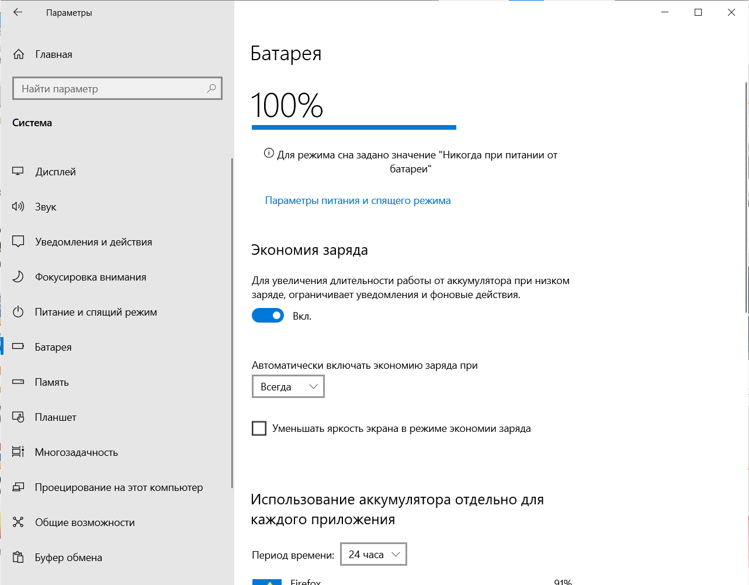Image resolution: width=749 pixels, height=585 pixels.
Task: Click the Параметры window title
Action: point(69,12)
